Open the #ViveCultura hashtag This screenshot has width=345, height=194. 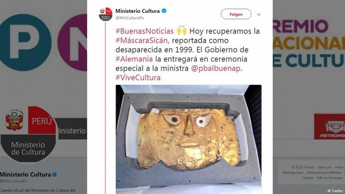(x=138, y=78)
